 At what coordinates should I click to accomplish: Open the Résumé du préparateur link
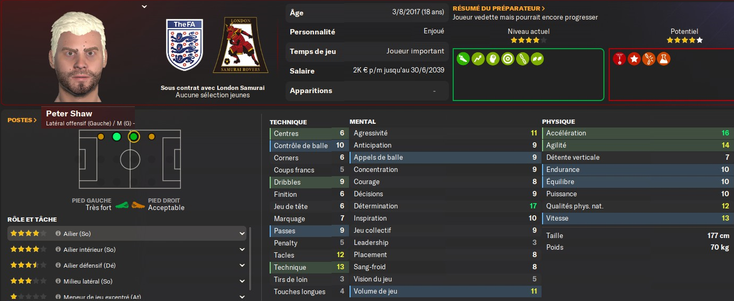coord(499,8)
